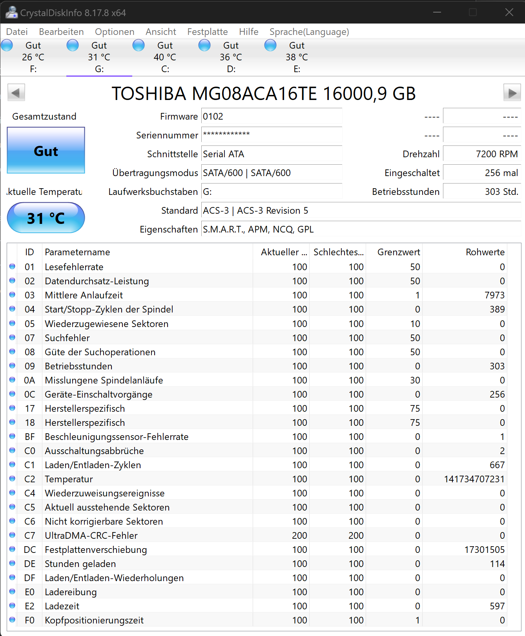Click the Parametername column header

click(x=148, y=252)
